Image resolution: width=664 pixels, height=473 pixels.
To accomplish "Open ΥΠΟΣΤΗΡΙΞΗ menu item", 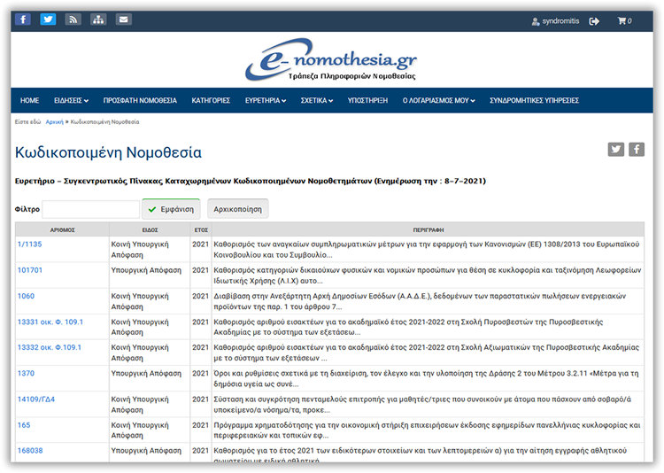I will [367, 100].
